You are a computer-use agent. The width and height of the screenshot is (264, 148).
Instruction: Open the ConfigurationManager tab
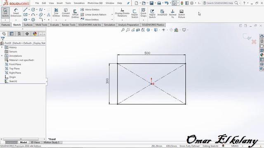pyautogui.click(x=19, y=34)
